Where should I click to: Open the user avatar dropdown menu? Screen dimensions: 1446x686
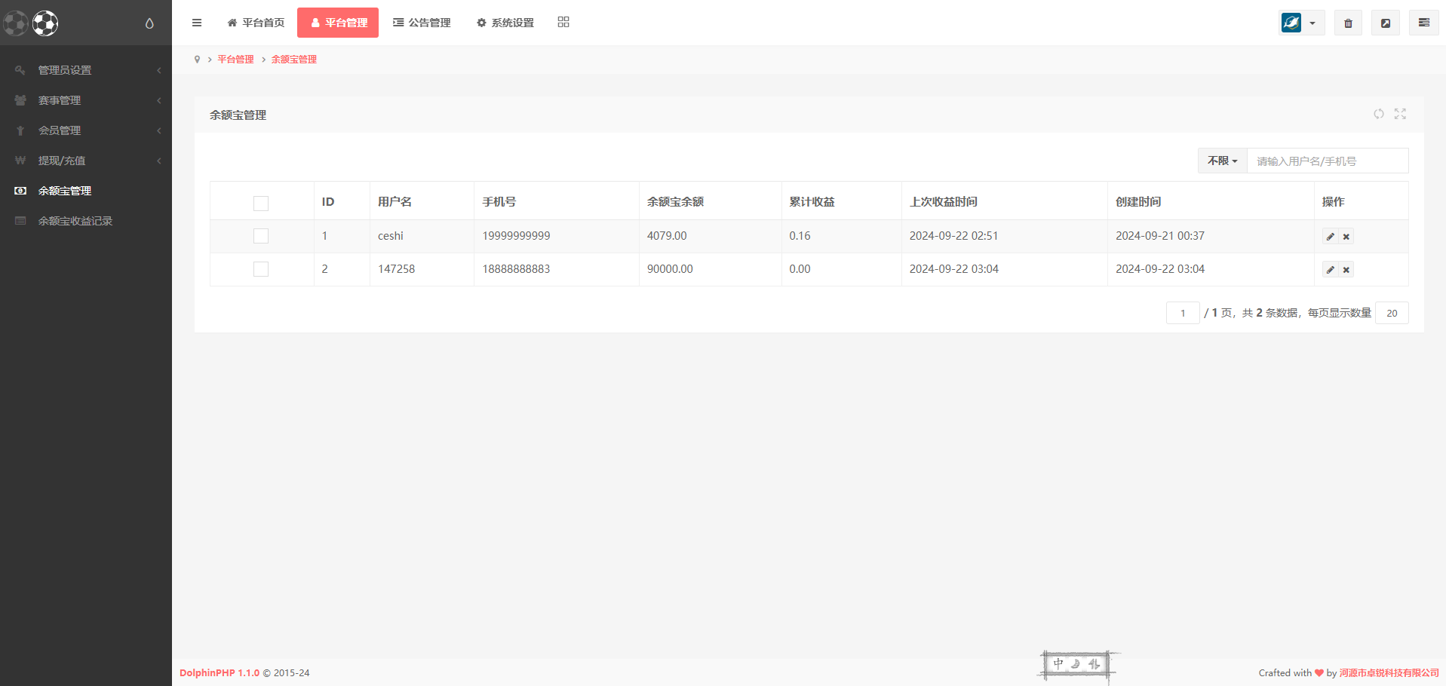pyautogui.click(x=1301, y=23)
